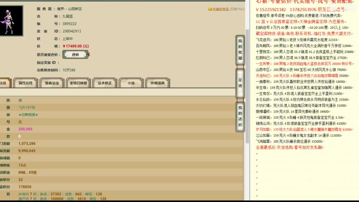The width and height of the screenshot is (359, 202).
Task: Select the leftmost 信息 tab
Action: pos(3,83)
